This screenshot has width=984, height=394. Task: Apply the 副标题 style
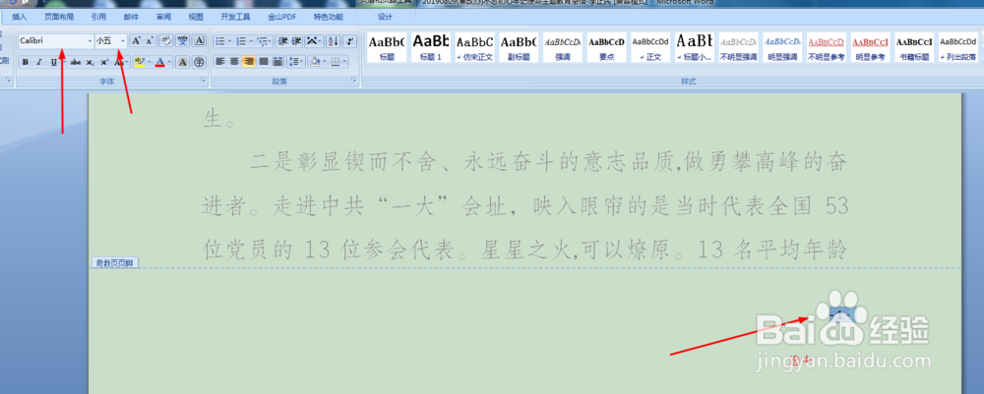(519, 47)
